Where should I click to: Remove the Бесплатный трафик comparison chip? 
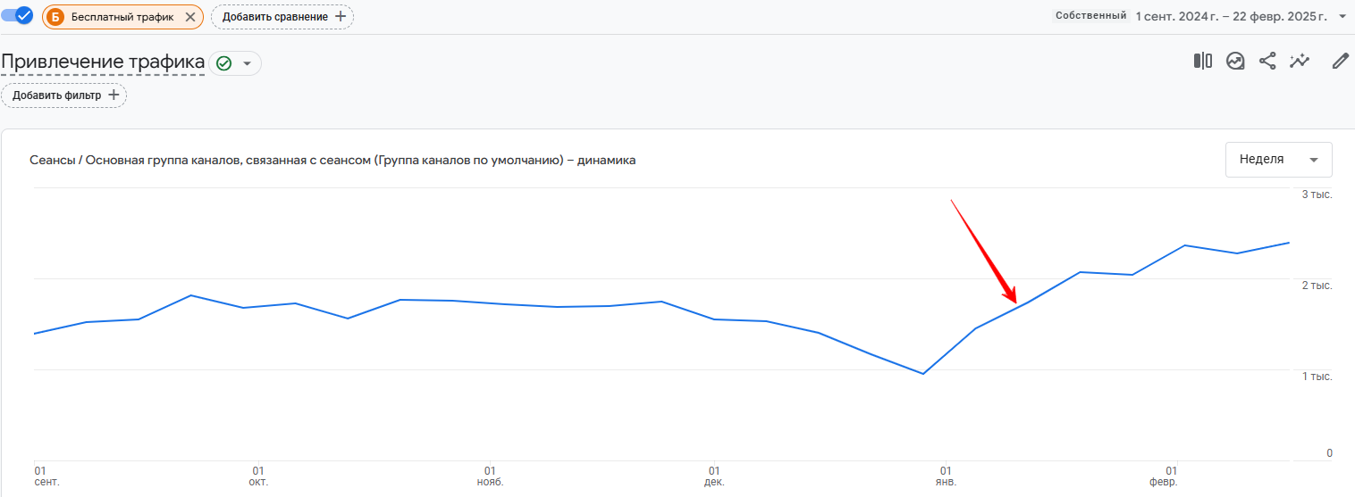[x=189, y=17]
